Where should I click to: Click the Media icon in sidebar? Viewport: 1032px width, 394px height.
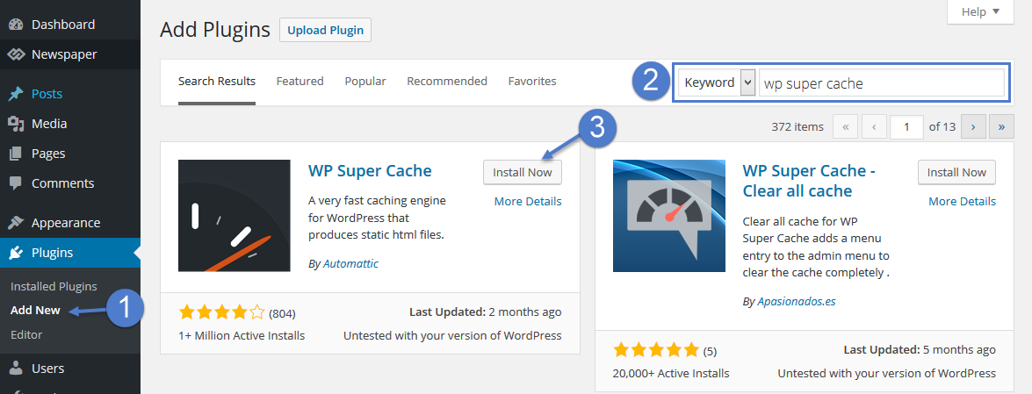click(x=16, y=124)
